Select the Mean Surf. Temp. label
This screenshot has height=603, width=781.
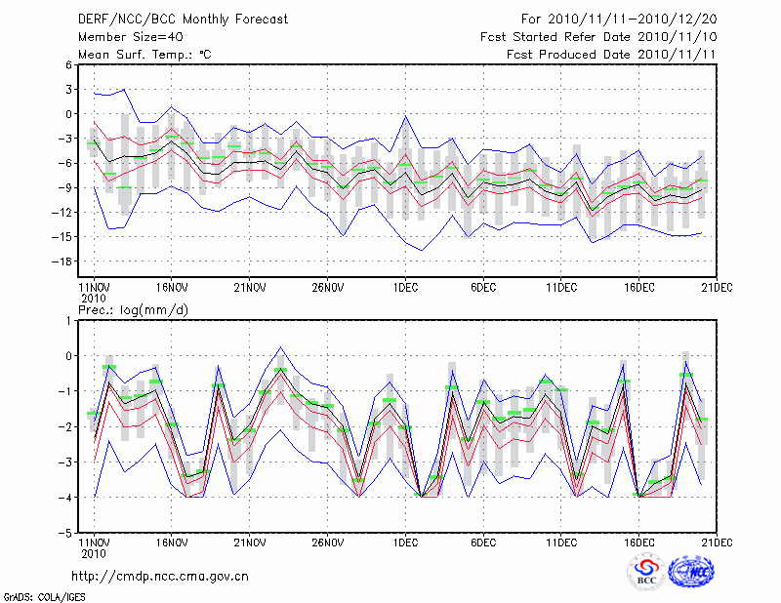point(144,55)
